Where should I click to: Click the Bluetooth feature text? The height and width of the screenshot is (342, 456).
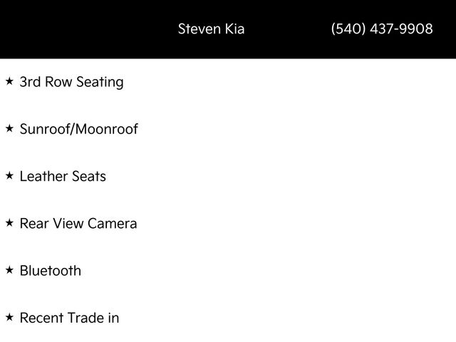pyautogui.click(x=50, y=271)
